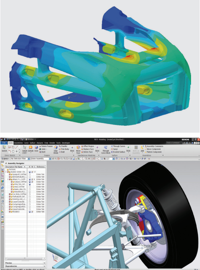Click the Find a Command search field

pos(174,143)
